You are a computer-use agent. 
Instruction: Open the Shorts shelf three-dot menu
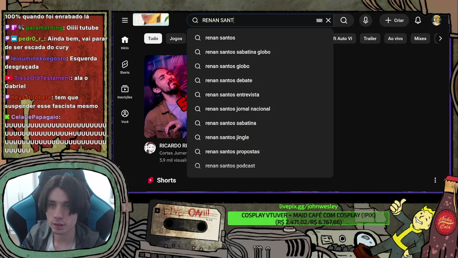[x=435, y=180]
